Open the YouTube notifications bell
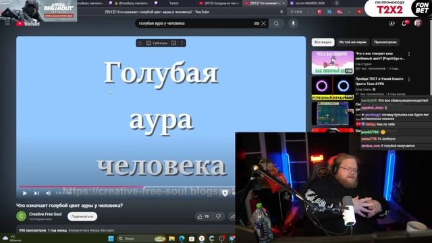The height and width of the screenshot is (243, 432). (404, 24)
